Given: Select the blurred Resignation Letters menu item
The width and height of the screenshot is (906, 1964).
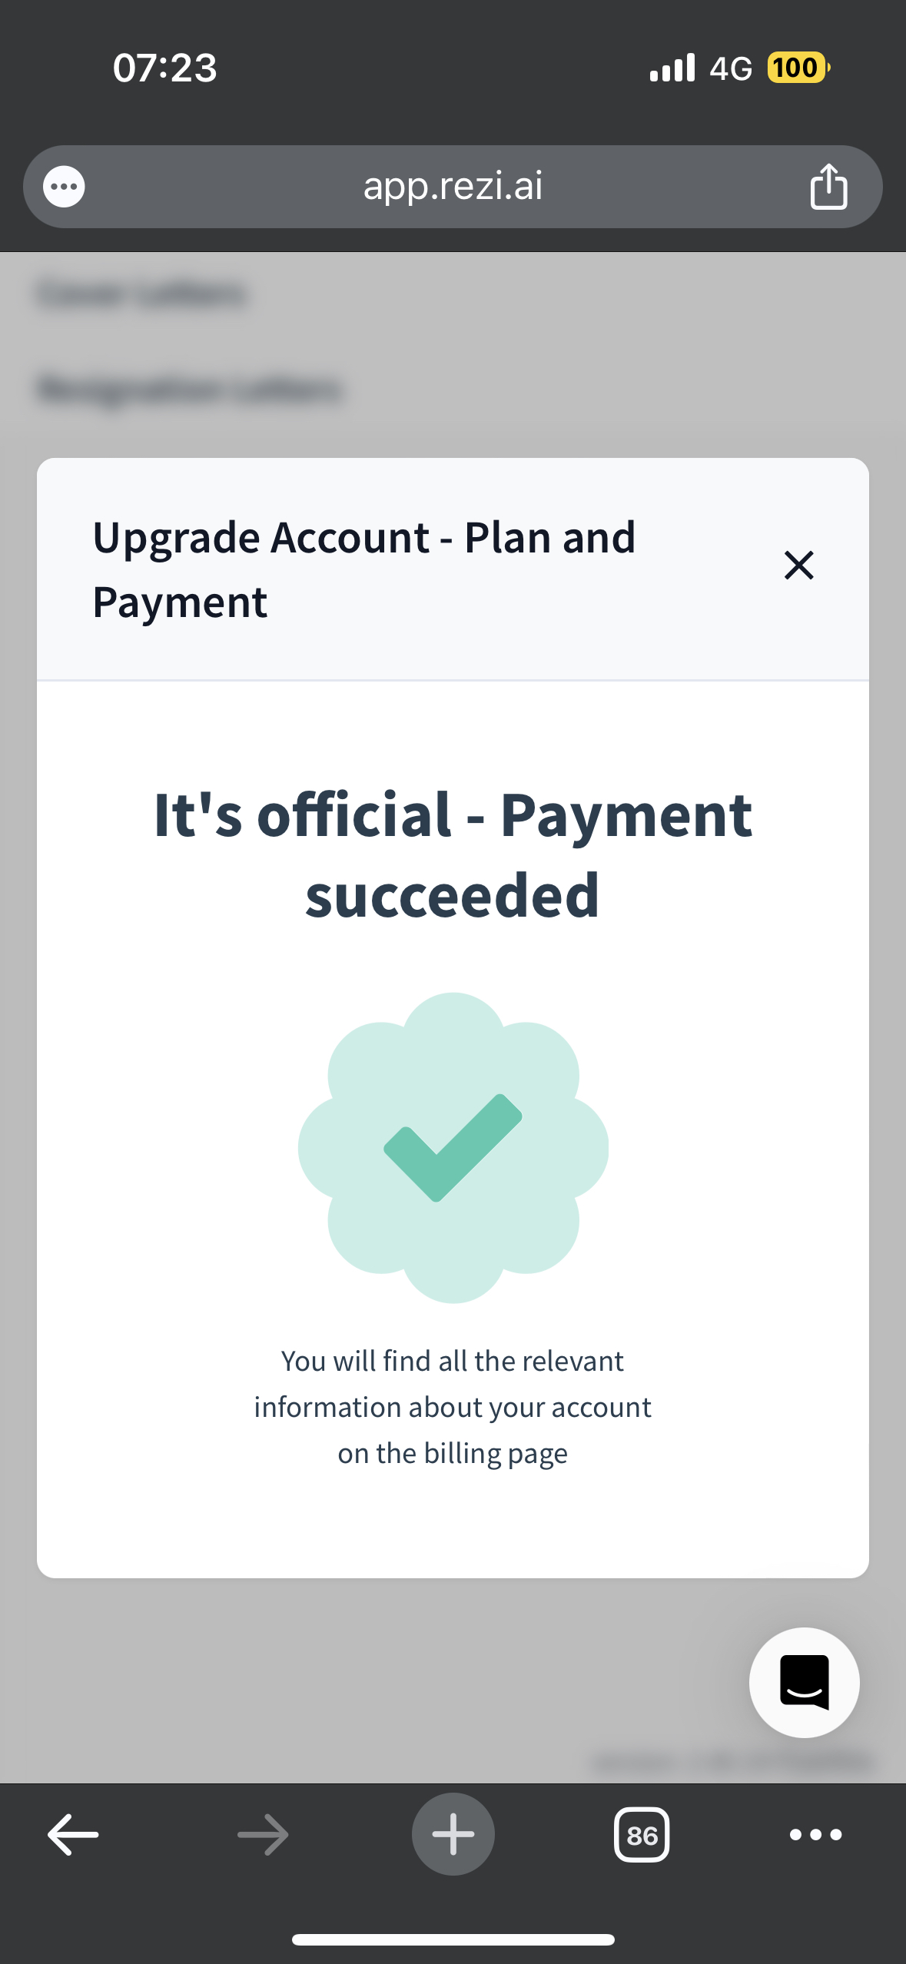Looking at the screenshot, I should [x=189, y=389].
